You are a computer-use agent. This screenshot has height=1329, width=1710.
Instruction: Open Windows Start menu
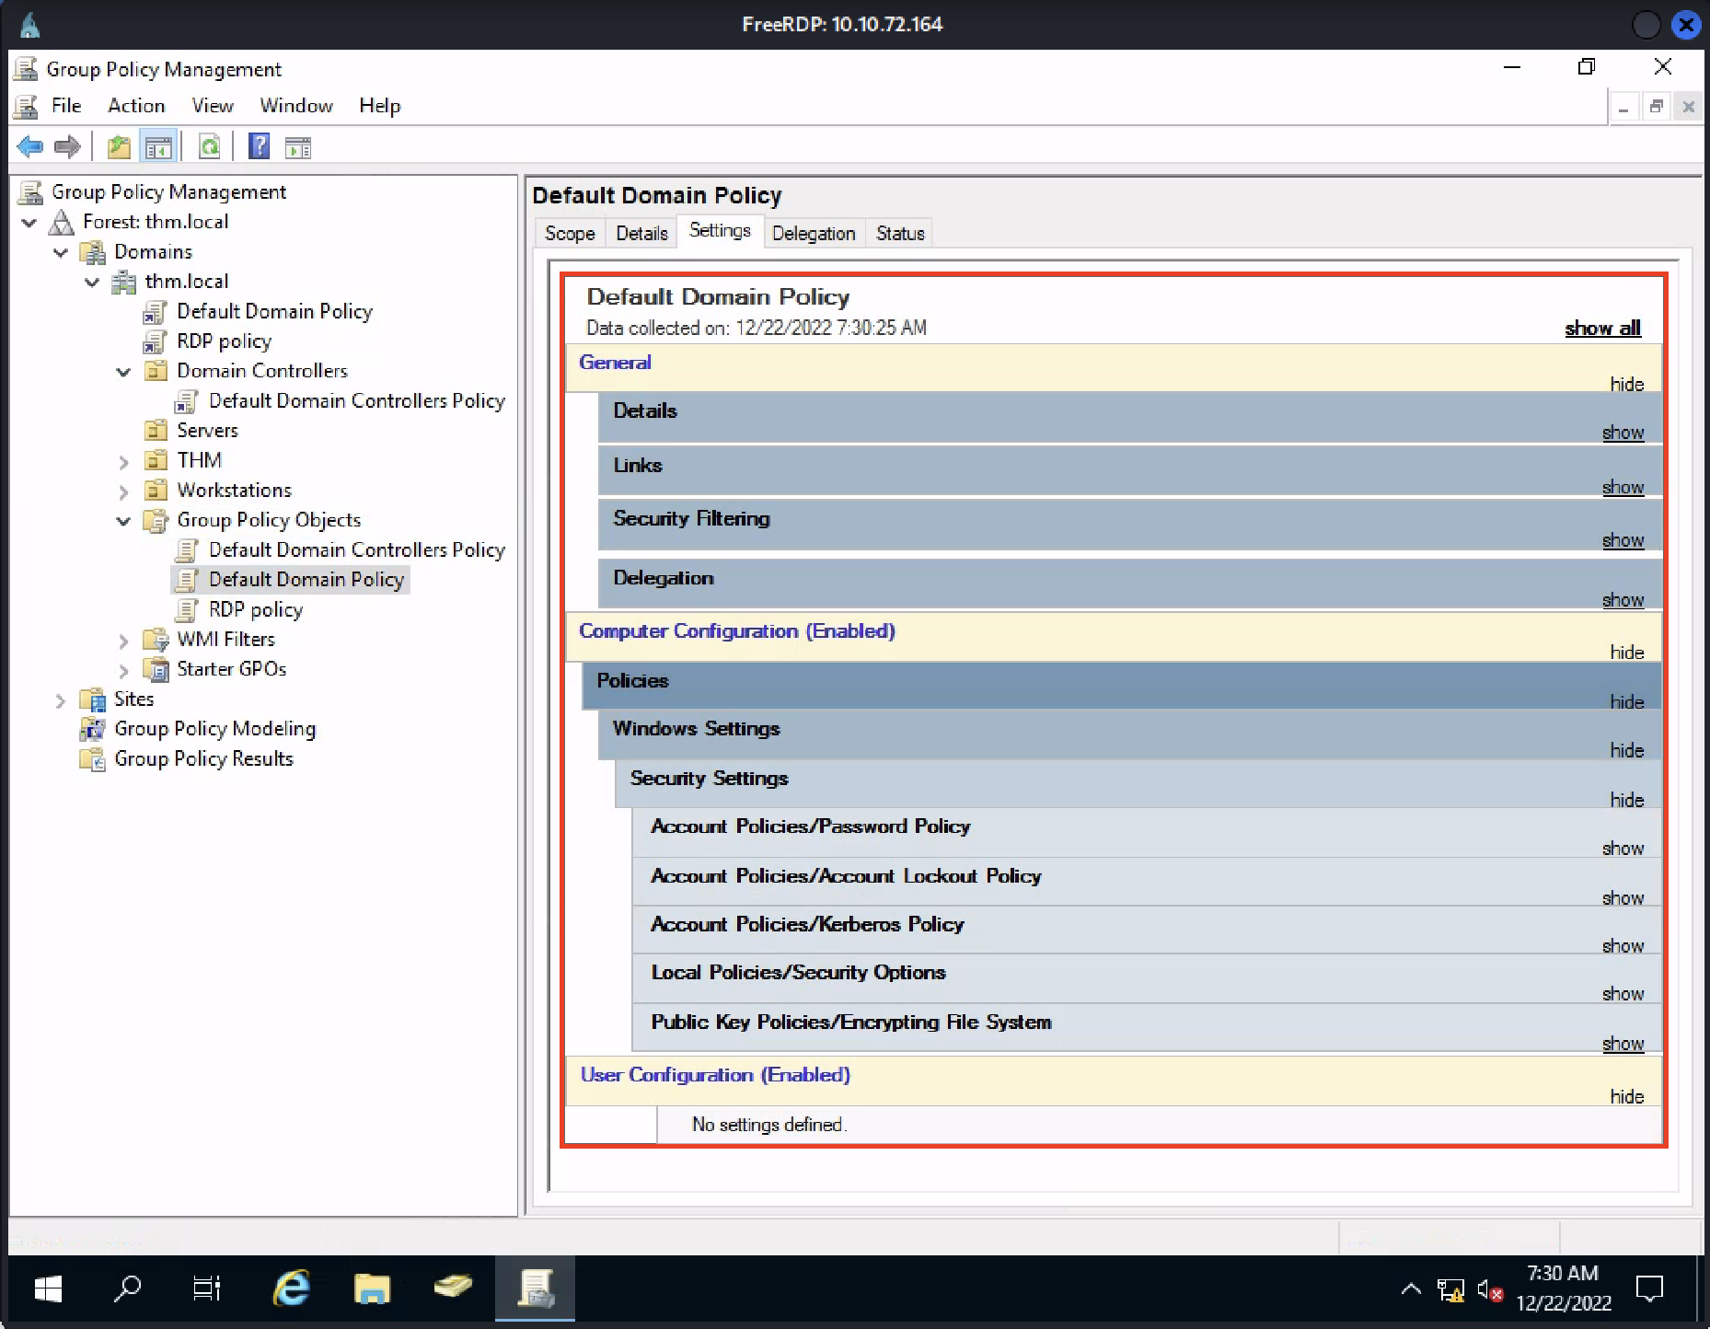coord(48,1289)
